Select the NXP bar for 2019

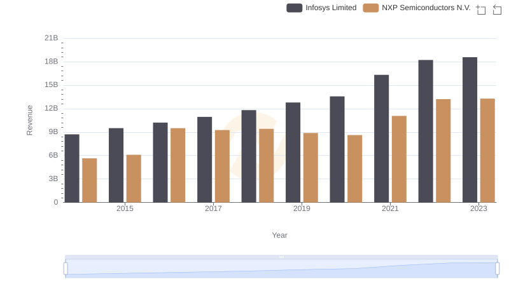310,168
